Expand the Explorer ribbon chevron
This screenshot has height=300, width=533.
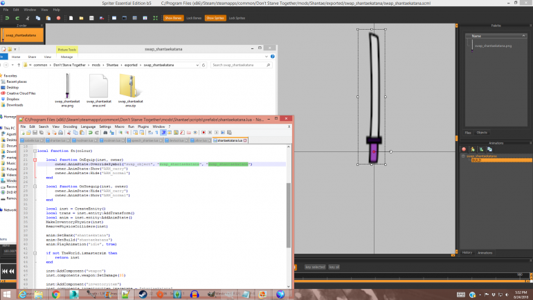266,57
